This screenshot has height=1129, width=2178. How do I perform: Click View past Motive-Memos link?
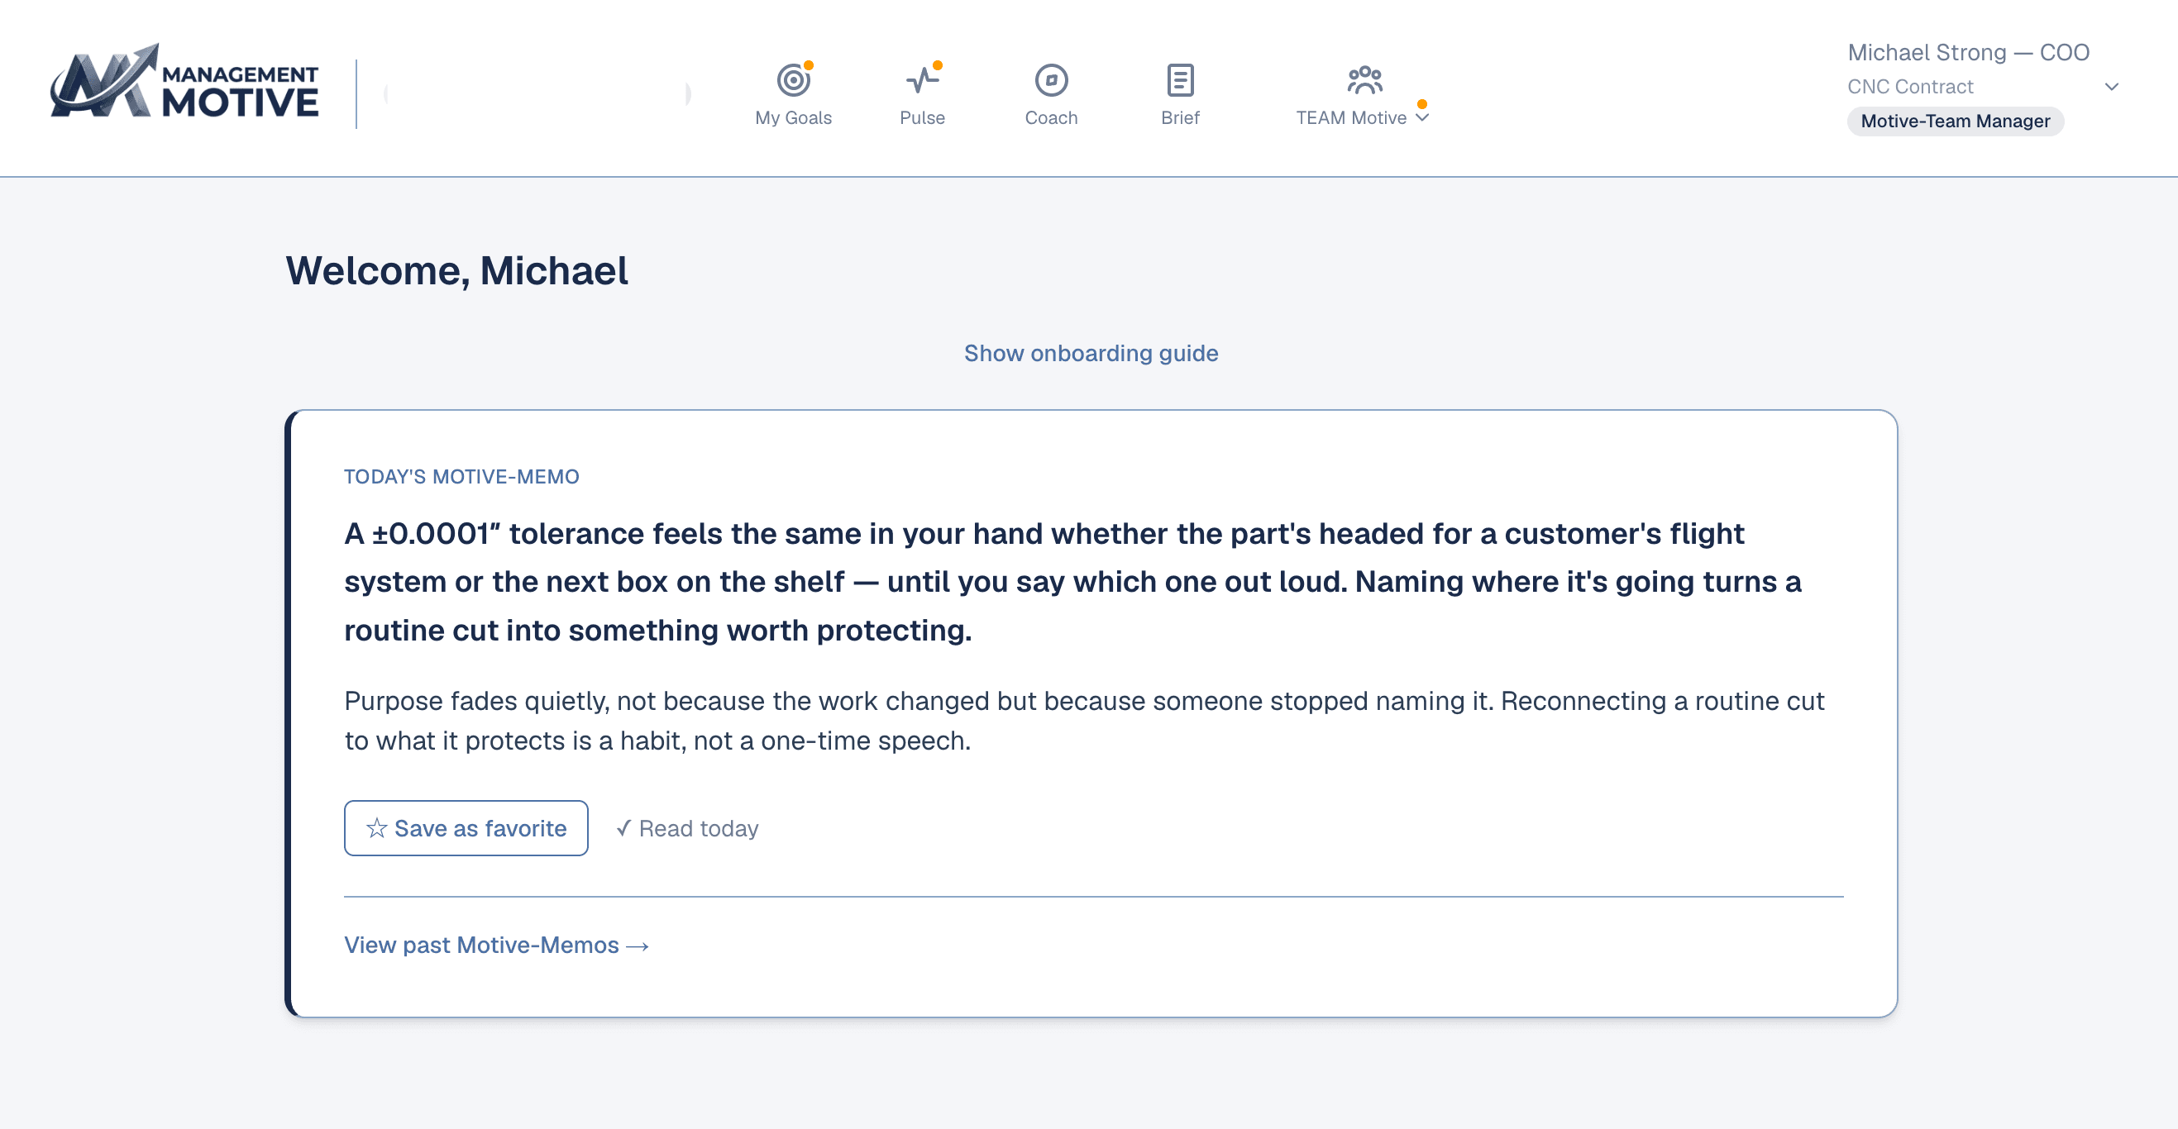point(496,945)
